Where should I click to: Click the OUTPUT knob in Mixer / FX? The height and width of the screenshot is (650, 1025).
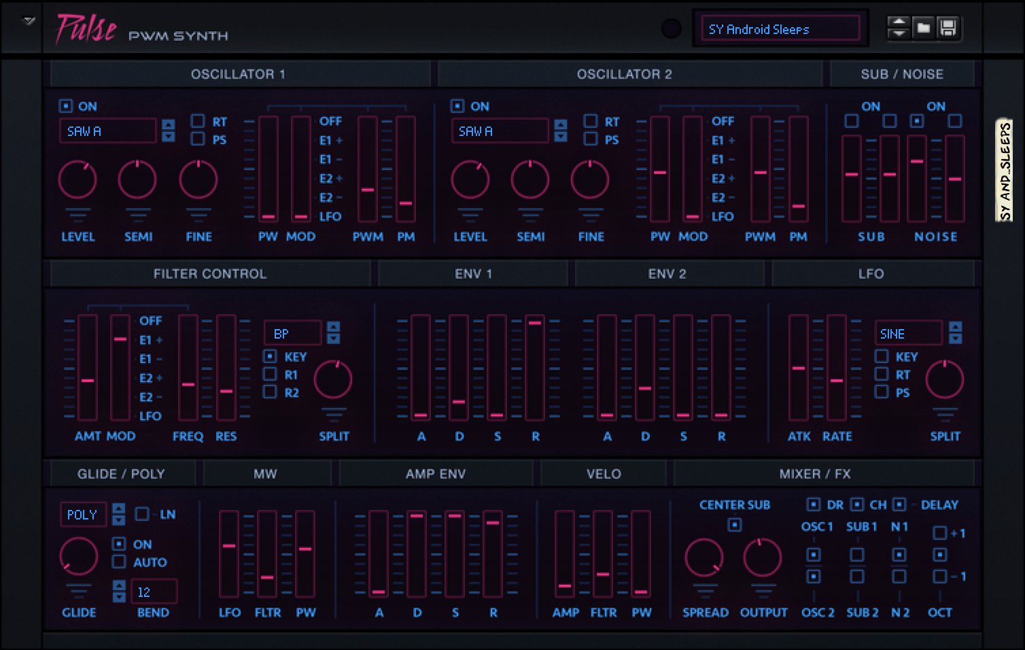click(x=763, y=558)
